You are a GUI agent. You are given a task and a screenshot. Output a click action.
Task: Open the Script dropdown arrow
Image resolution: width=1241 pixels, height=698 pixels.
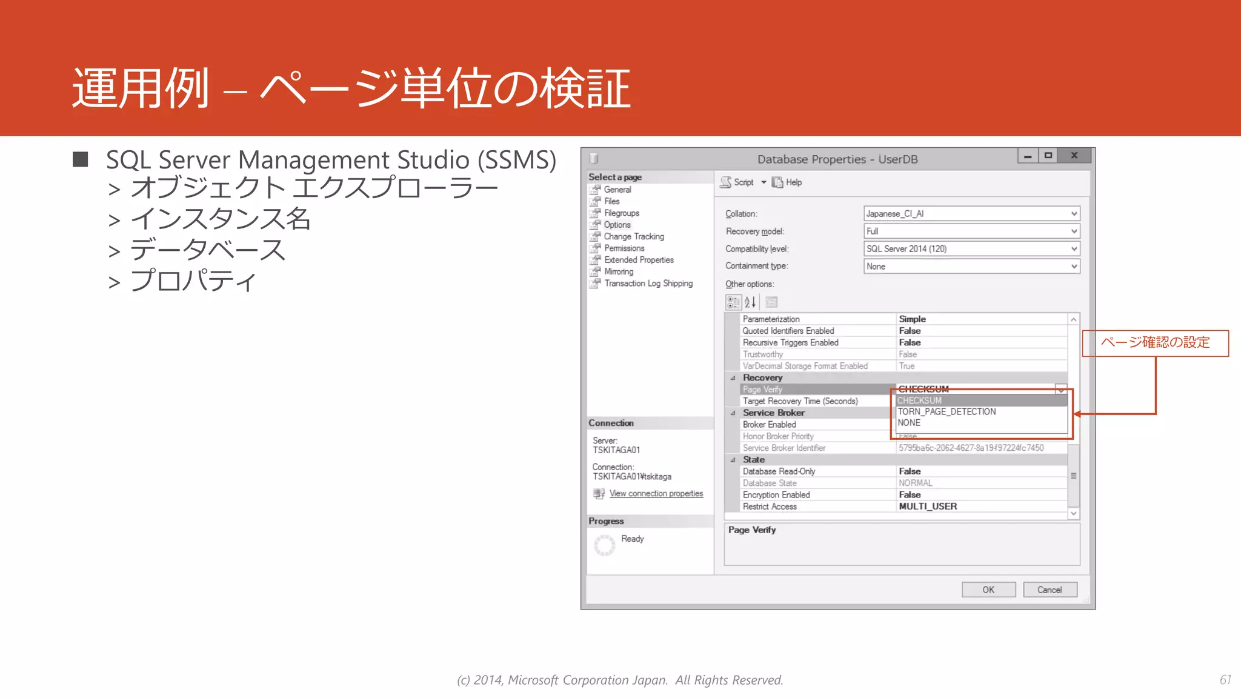[x=764, y=182]
